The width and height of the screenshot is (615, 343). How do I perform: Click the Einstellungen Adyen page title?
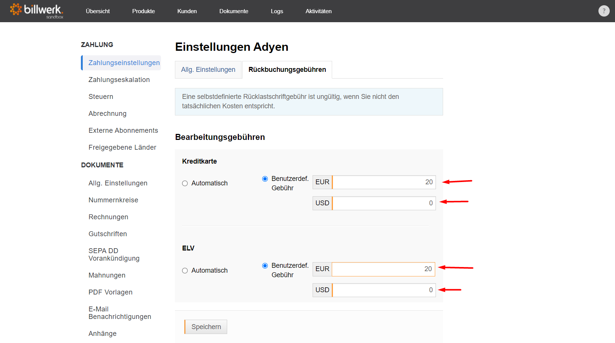(232, 47)
